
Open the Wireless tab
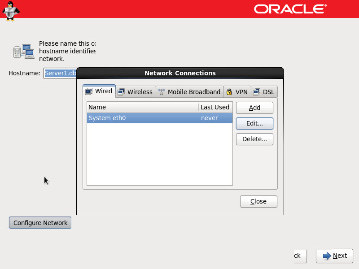(x=136, y=92)
